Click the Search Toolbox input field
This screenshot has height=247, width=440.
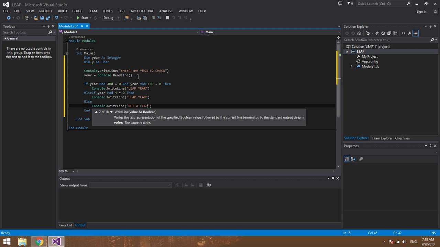click(25, 32)
